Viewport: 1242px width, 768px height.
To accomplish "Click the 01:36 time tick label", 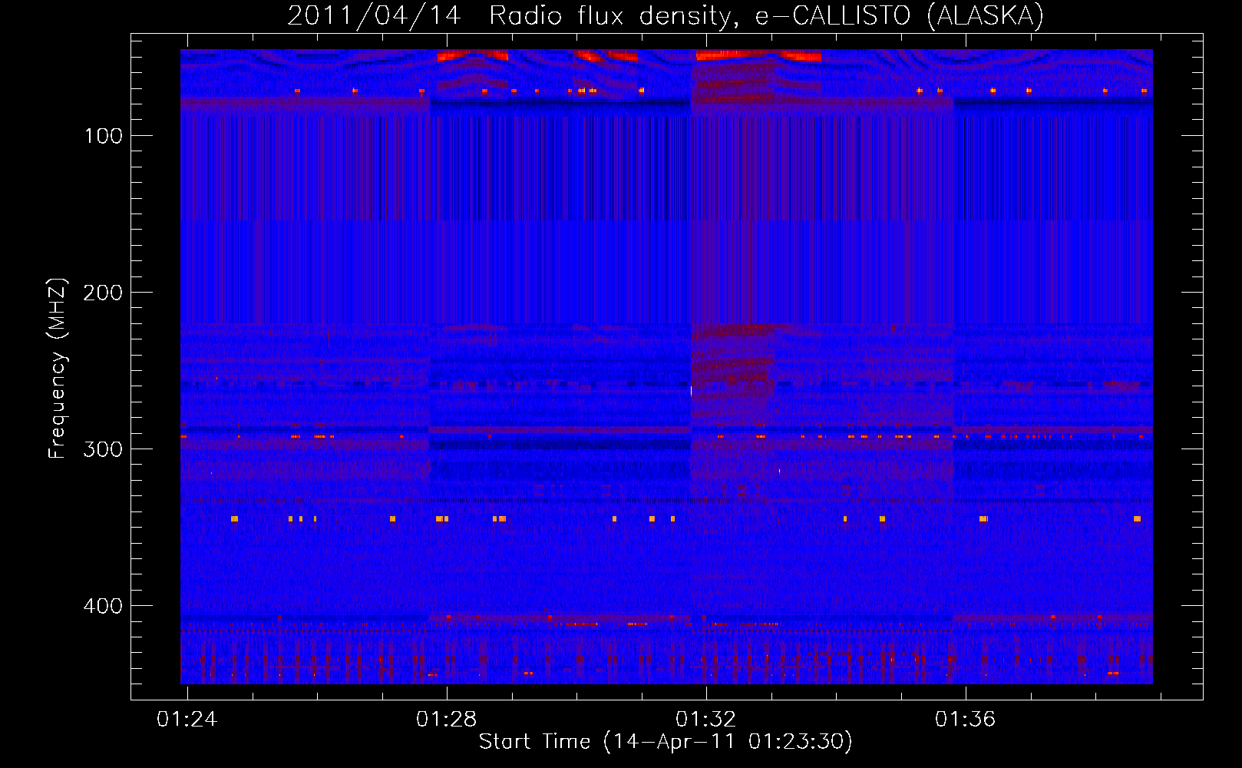I will pos(965,719).
